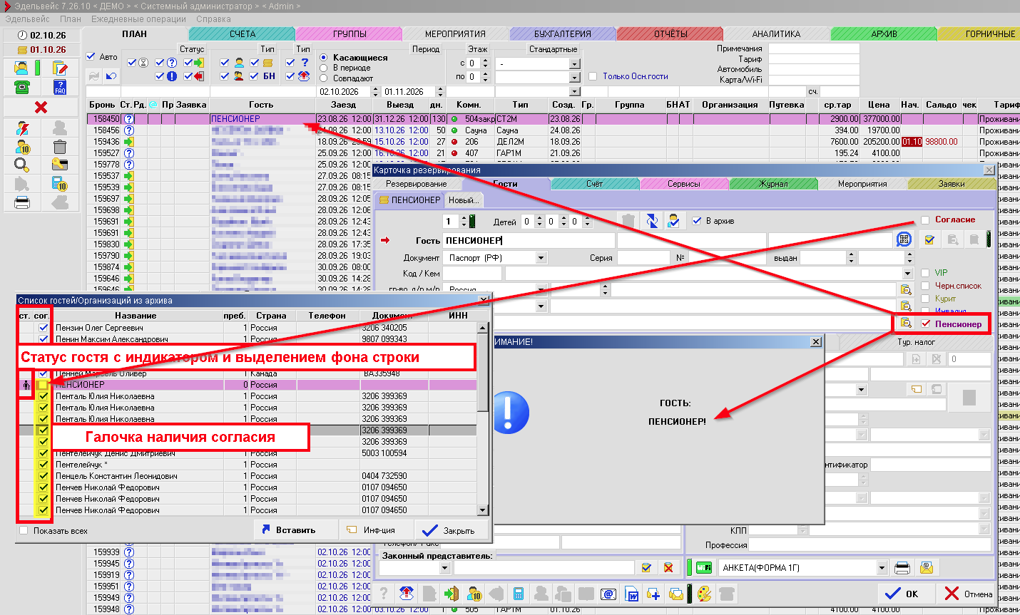Click the Гость name input field
1020x615 pixels.
tap(529, 240)
